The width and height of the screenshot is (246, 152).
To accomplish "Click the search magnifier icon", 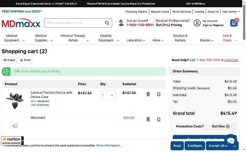I will click(x=107, y=23).
